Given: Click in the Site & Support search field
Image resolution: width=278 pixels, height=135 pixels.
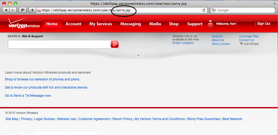Looking at the screenshot, I should [59, 44].
